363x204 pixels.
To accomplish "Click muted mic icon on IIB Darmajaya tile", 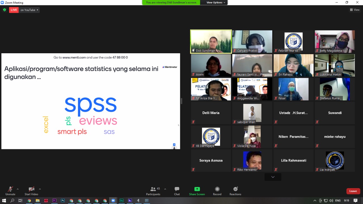I will tap(193, 146).
